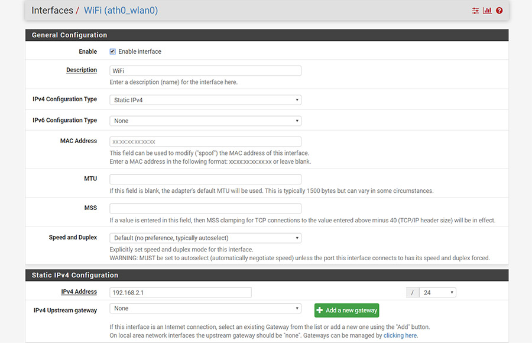Image resolution: width=532 pixels, height=343 pixels.
Task: Click the plus icon on Add a new gateway
Action: click(320, 310)
